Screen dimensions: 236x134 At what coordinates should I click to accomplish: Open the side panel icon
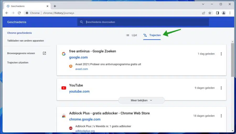pos(217,13)
